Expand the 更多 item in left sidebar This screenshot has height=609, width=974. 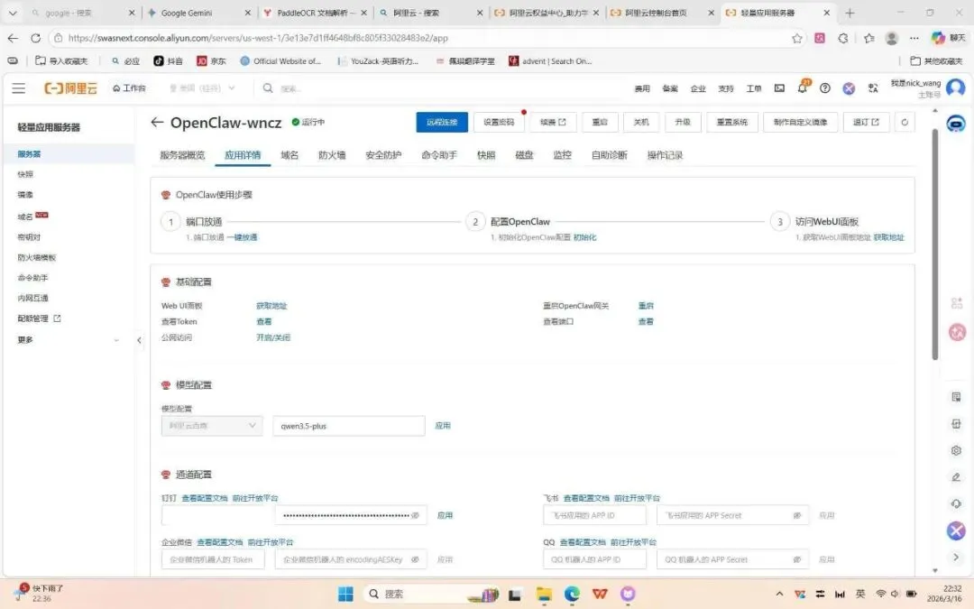coord(69,340)
